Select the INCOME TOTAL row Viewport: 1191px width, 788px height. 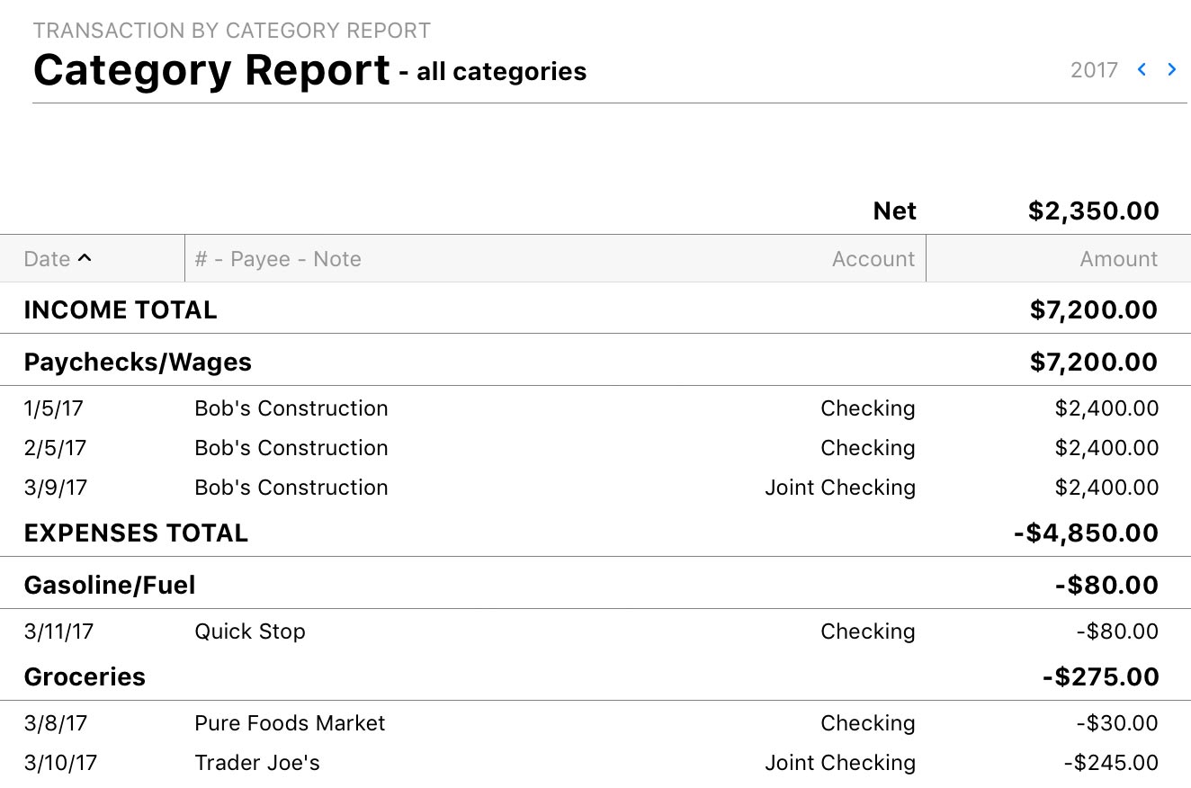tap(121, 310)
